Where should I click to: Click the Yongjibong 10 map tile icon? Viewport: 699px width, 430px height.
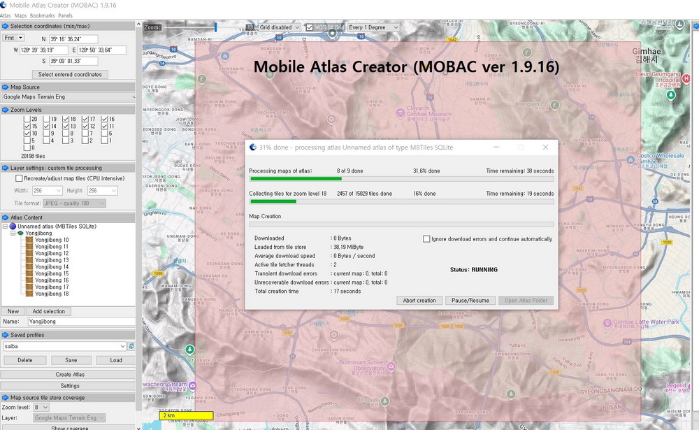click(x=29, y=240)
